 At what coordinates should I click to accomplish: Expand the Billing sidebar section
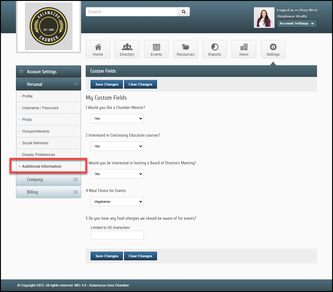pyautogui.click(x=49, y=192)
